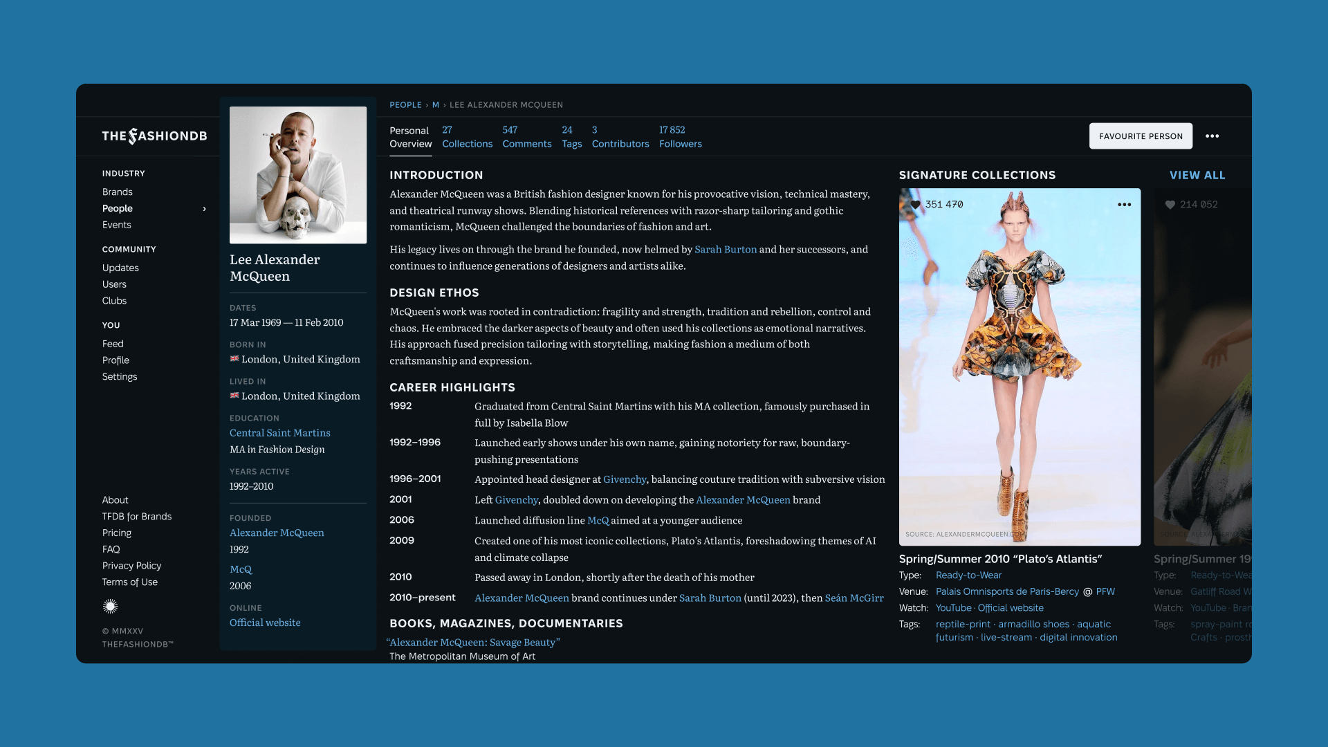This screenshot has width=1328, height=747.
Task: Click the M breadcrumb link
Action: click(436, 105)
